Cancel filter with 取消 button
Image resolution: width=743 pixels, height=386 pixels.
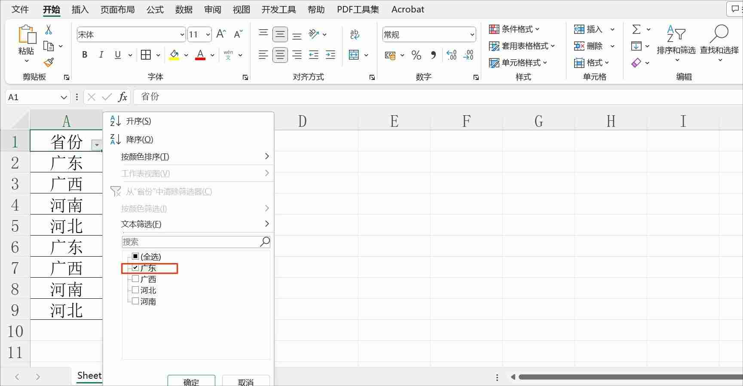pos(246,381)
